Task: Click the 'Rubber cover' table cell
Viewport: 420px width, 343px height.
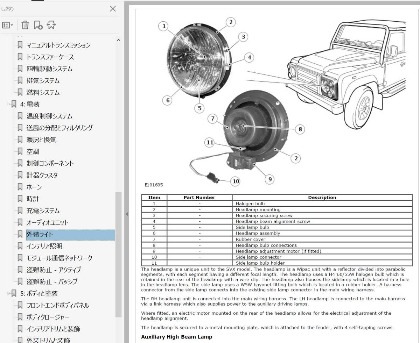Action: (x=322, y=239)
